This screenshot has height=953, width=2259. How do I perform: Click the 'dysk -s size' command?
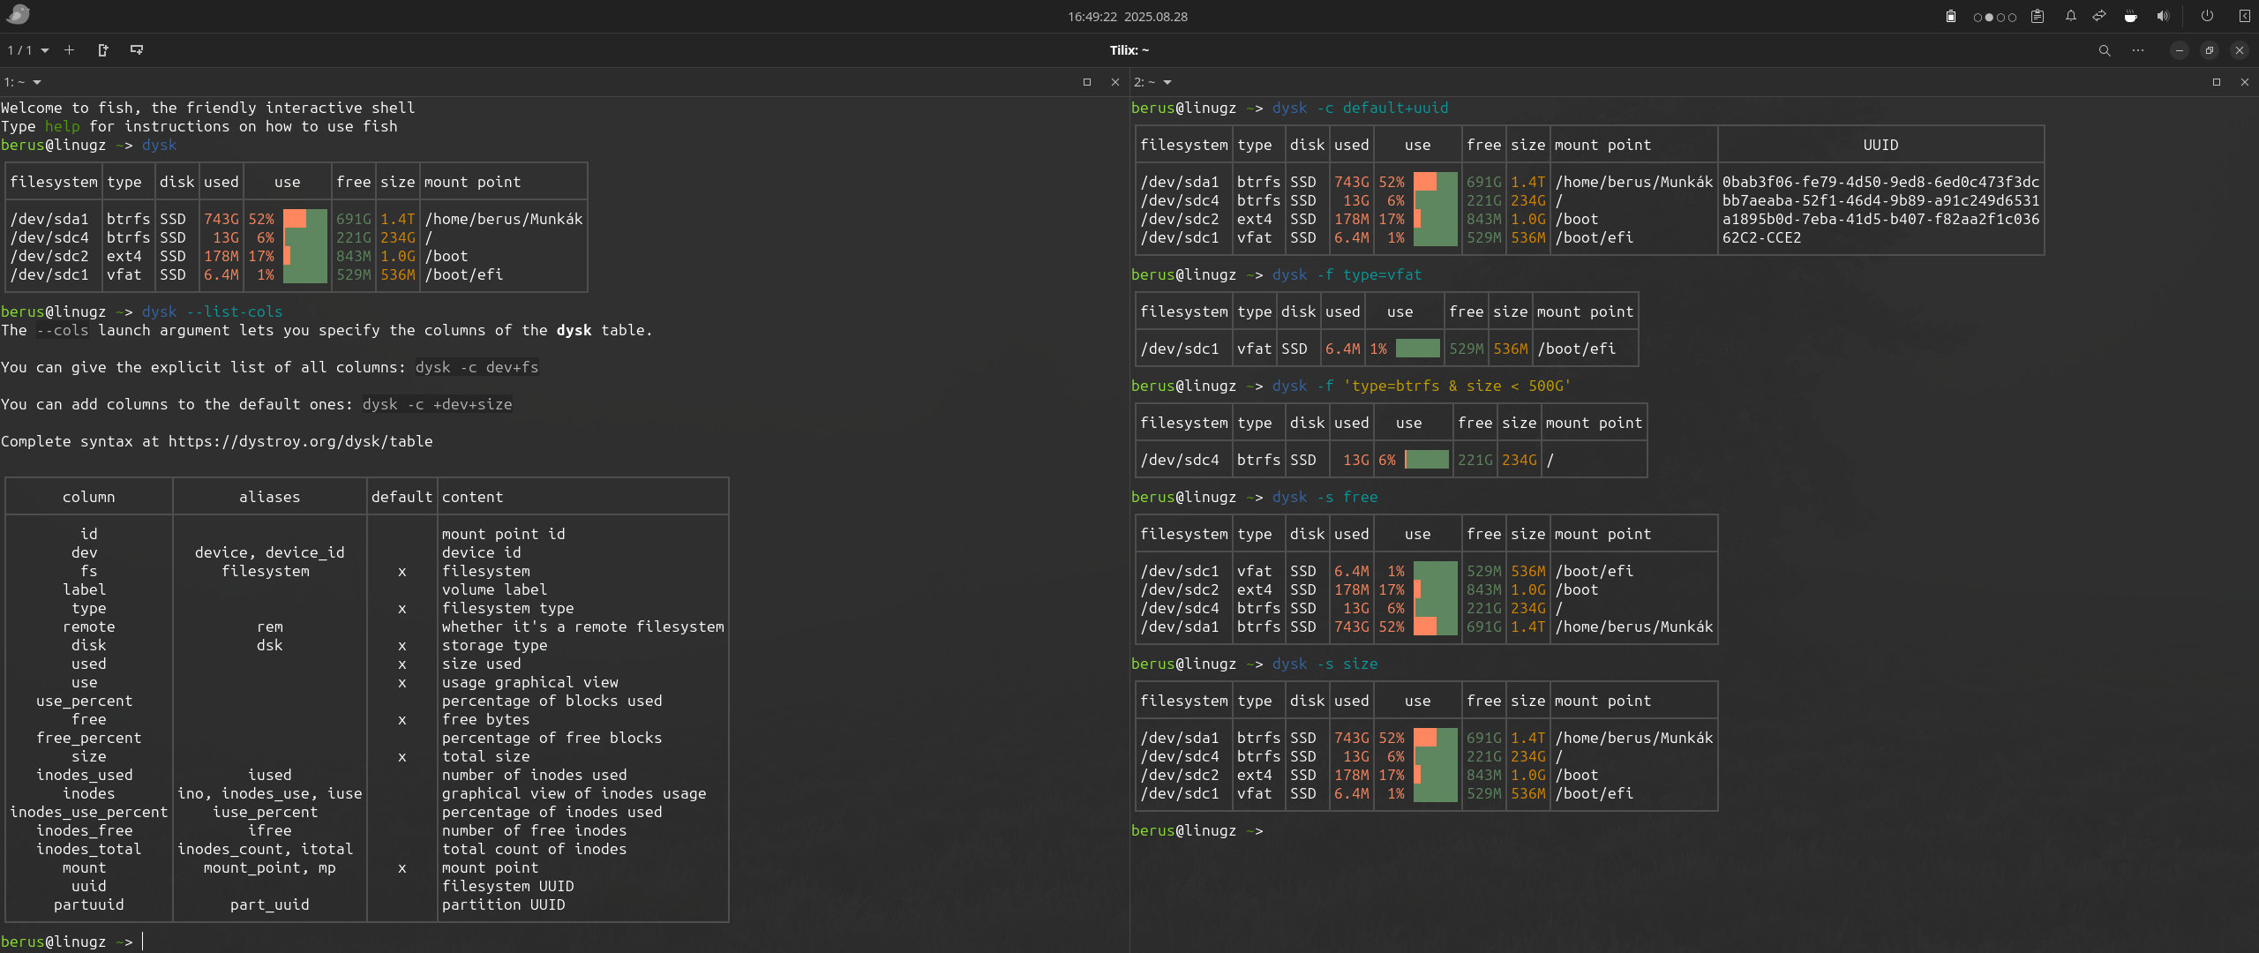pyautogui.click(x=1325, y=664)
